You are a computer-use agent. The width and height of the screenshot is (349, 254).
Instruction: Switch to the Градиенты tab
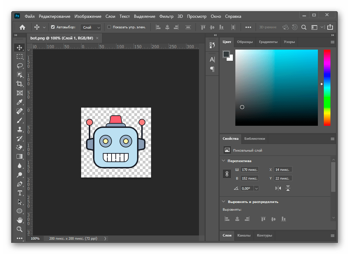pos(268,42)
